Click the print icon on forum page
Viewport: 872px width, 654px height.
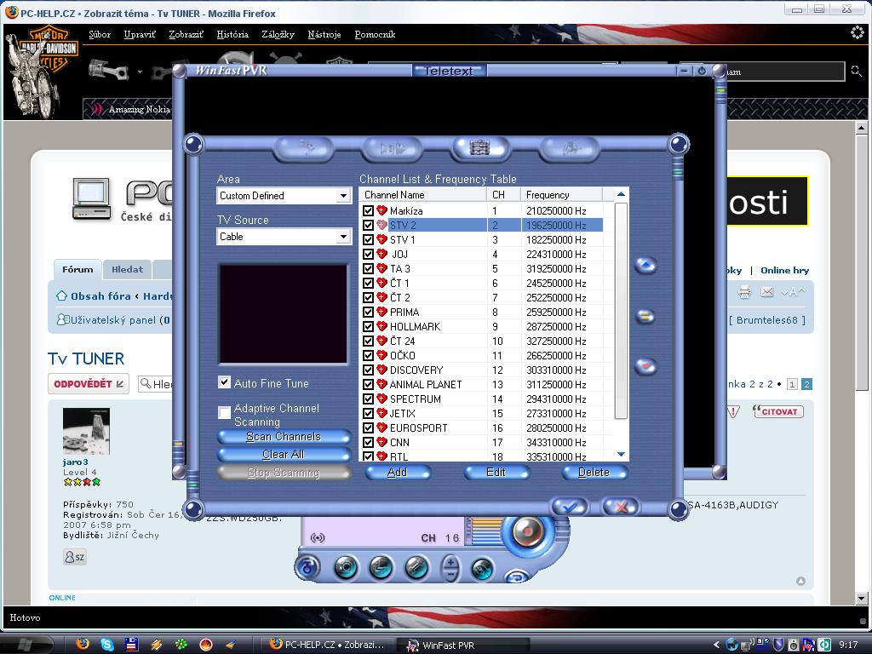(744, 291)
